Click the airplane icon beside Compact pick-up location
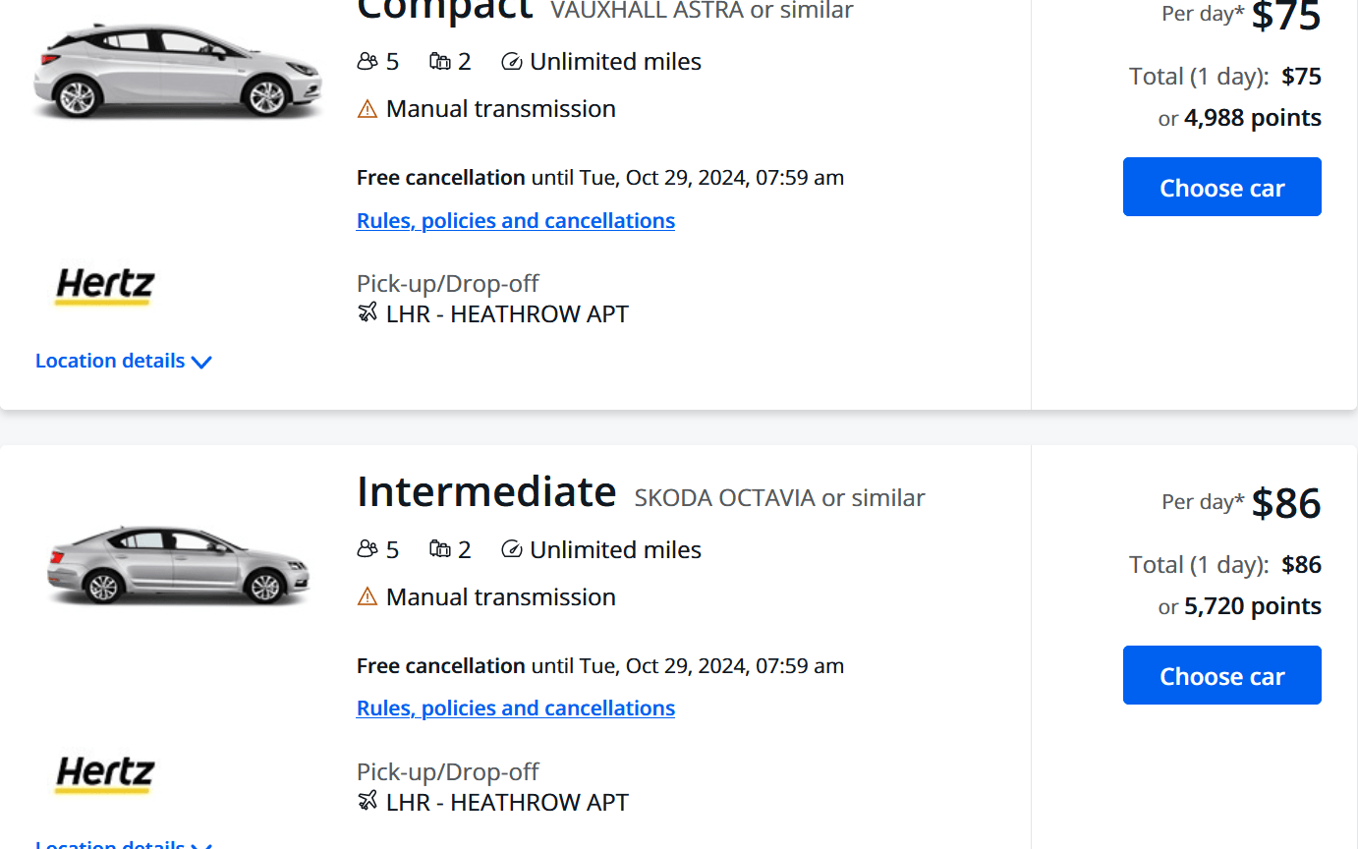Viewport: 1358px width, 849px height. pyautogui.click(x=368, y=313)
